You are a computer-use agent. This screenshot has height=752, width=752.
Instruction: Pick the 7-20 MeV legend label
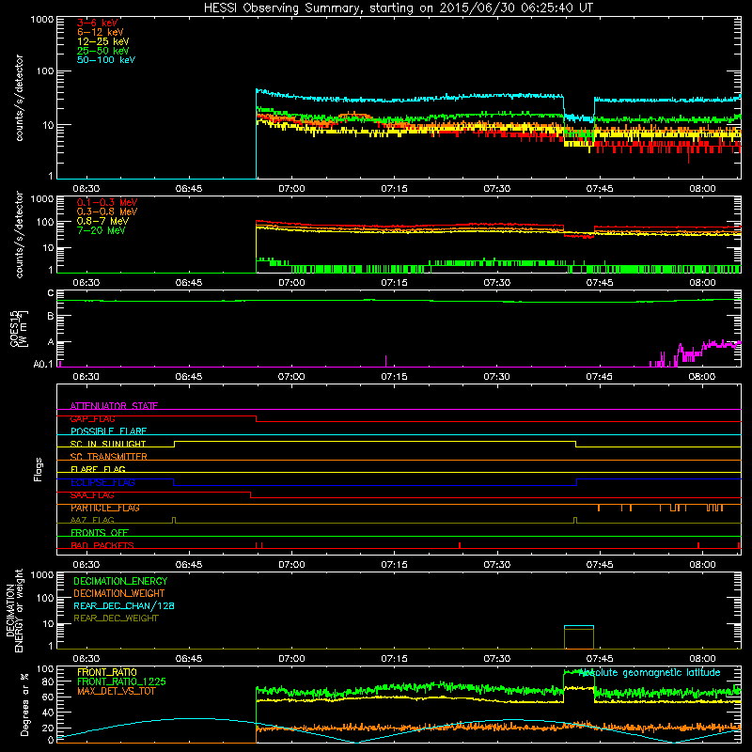(101, 230)
